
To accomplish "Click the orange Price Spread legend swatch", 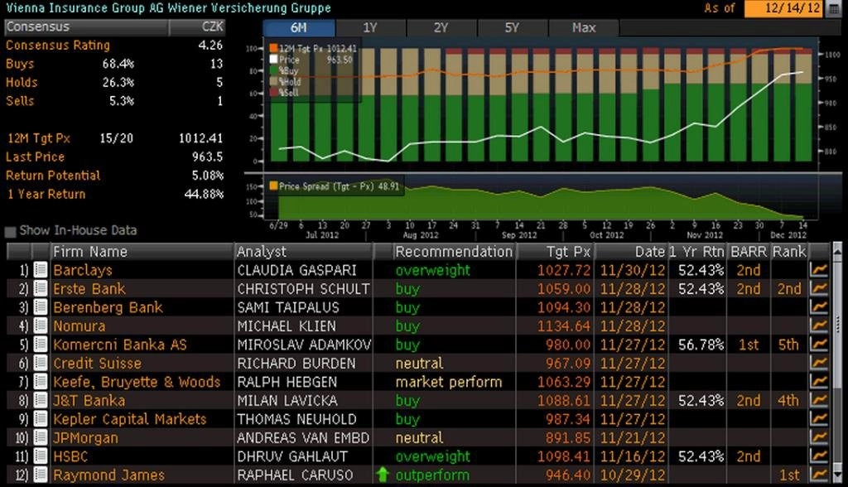I will [273, 186].
